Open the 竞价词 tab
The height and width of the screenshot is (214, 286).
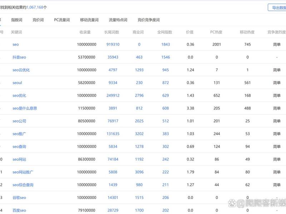(x=38, y=20)
